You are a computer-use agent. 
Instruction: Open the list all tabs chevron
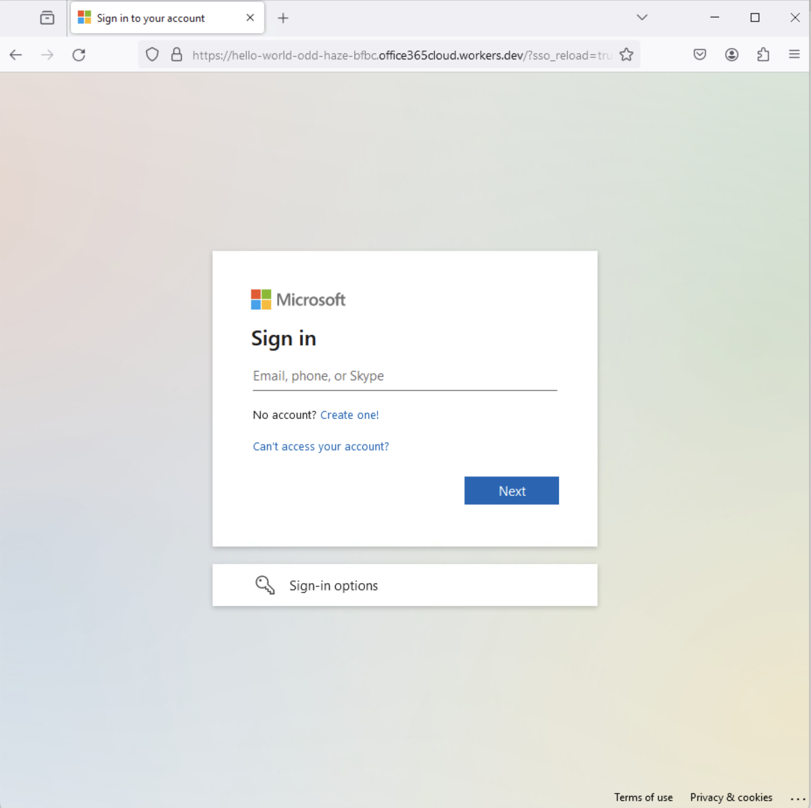click(x=642, y=18)
